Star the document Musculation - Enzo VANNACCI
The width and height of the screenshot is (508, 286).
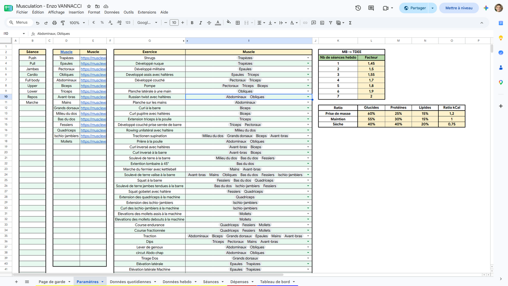click(89, 7)
